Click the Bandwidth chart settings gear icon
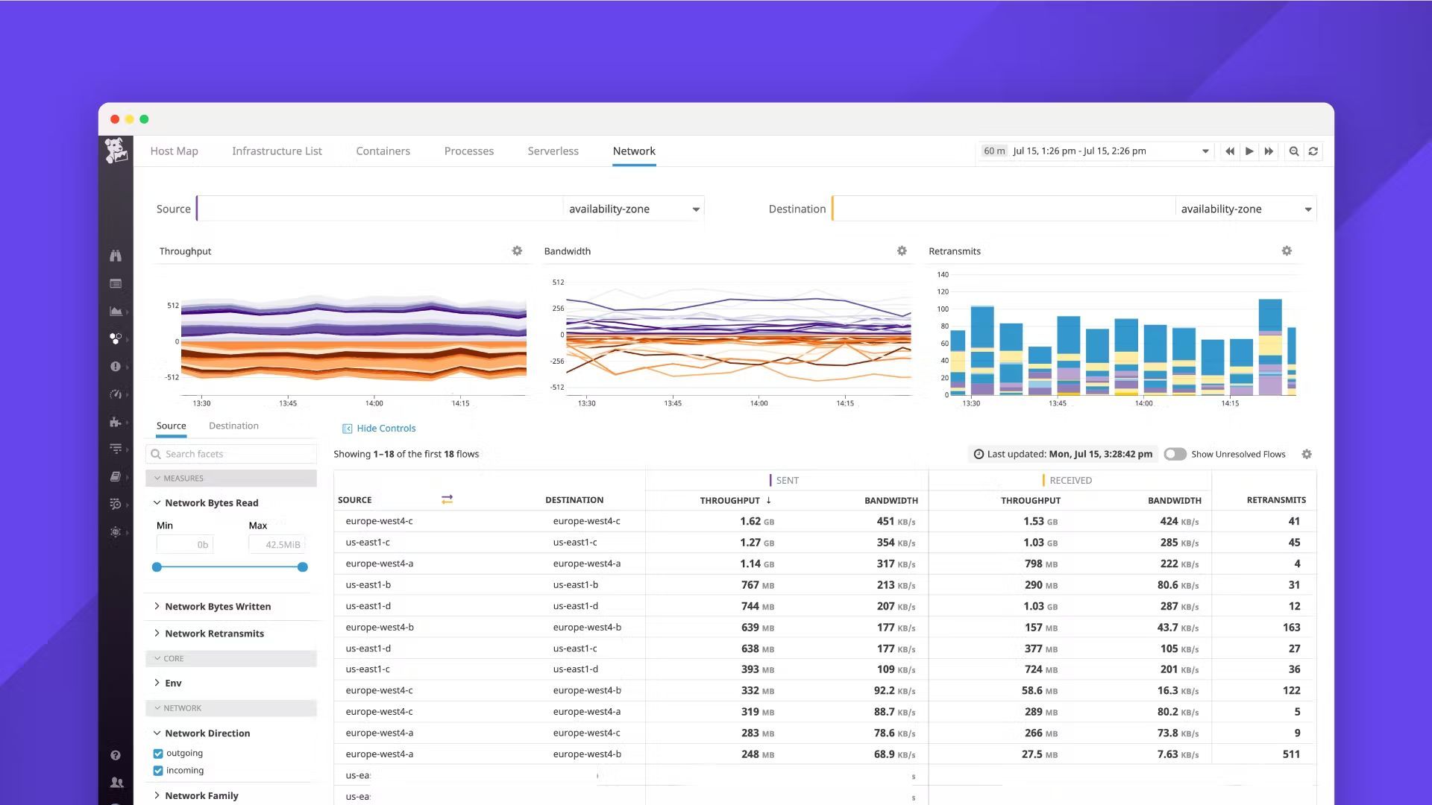The height and width of the screenshot is (805, 1432). coord(902,250)
